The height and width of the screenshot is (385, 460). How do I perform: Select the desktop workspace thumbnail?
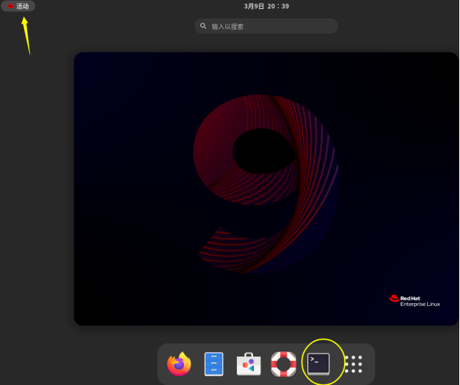266,189
